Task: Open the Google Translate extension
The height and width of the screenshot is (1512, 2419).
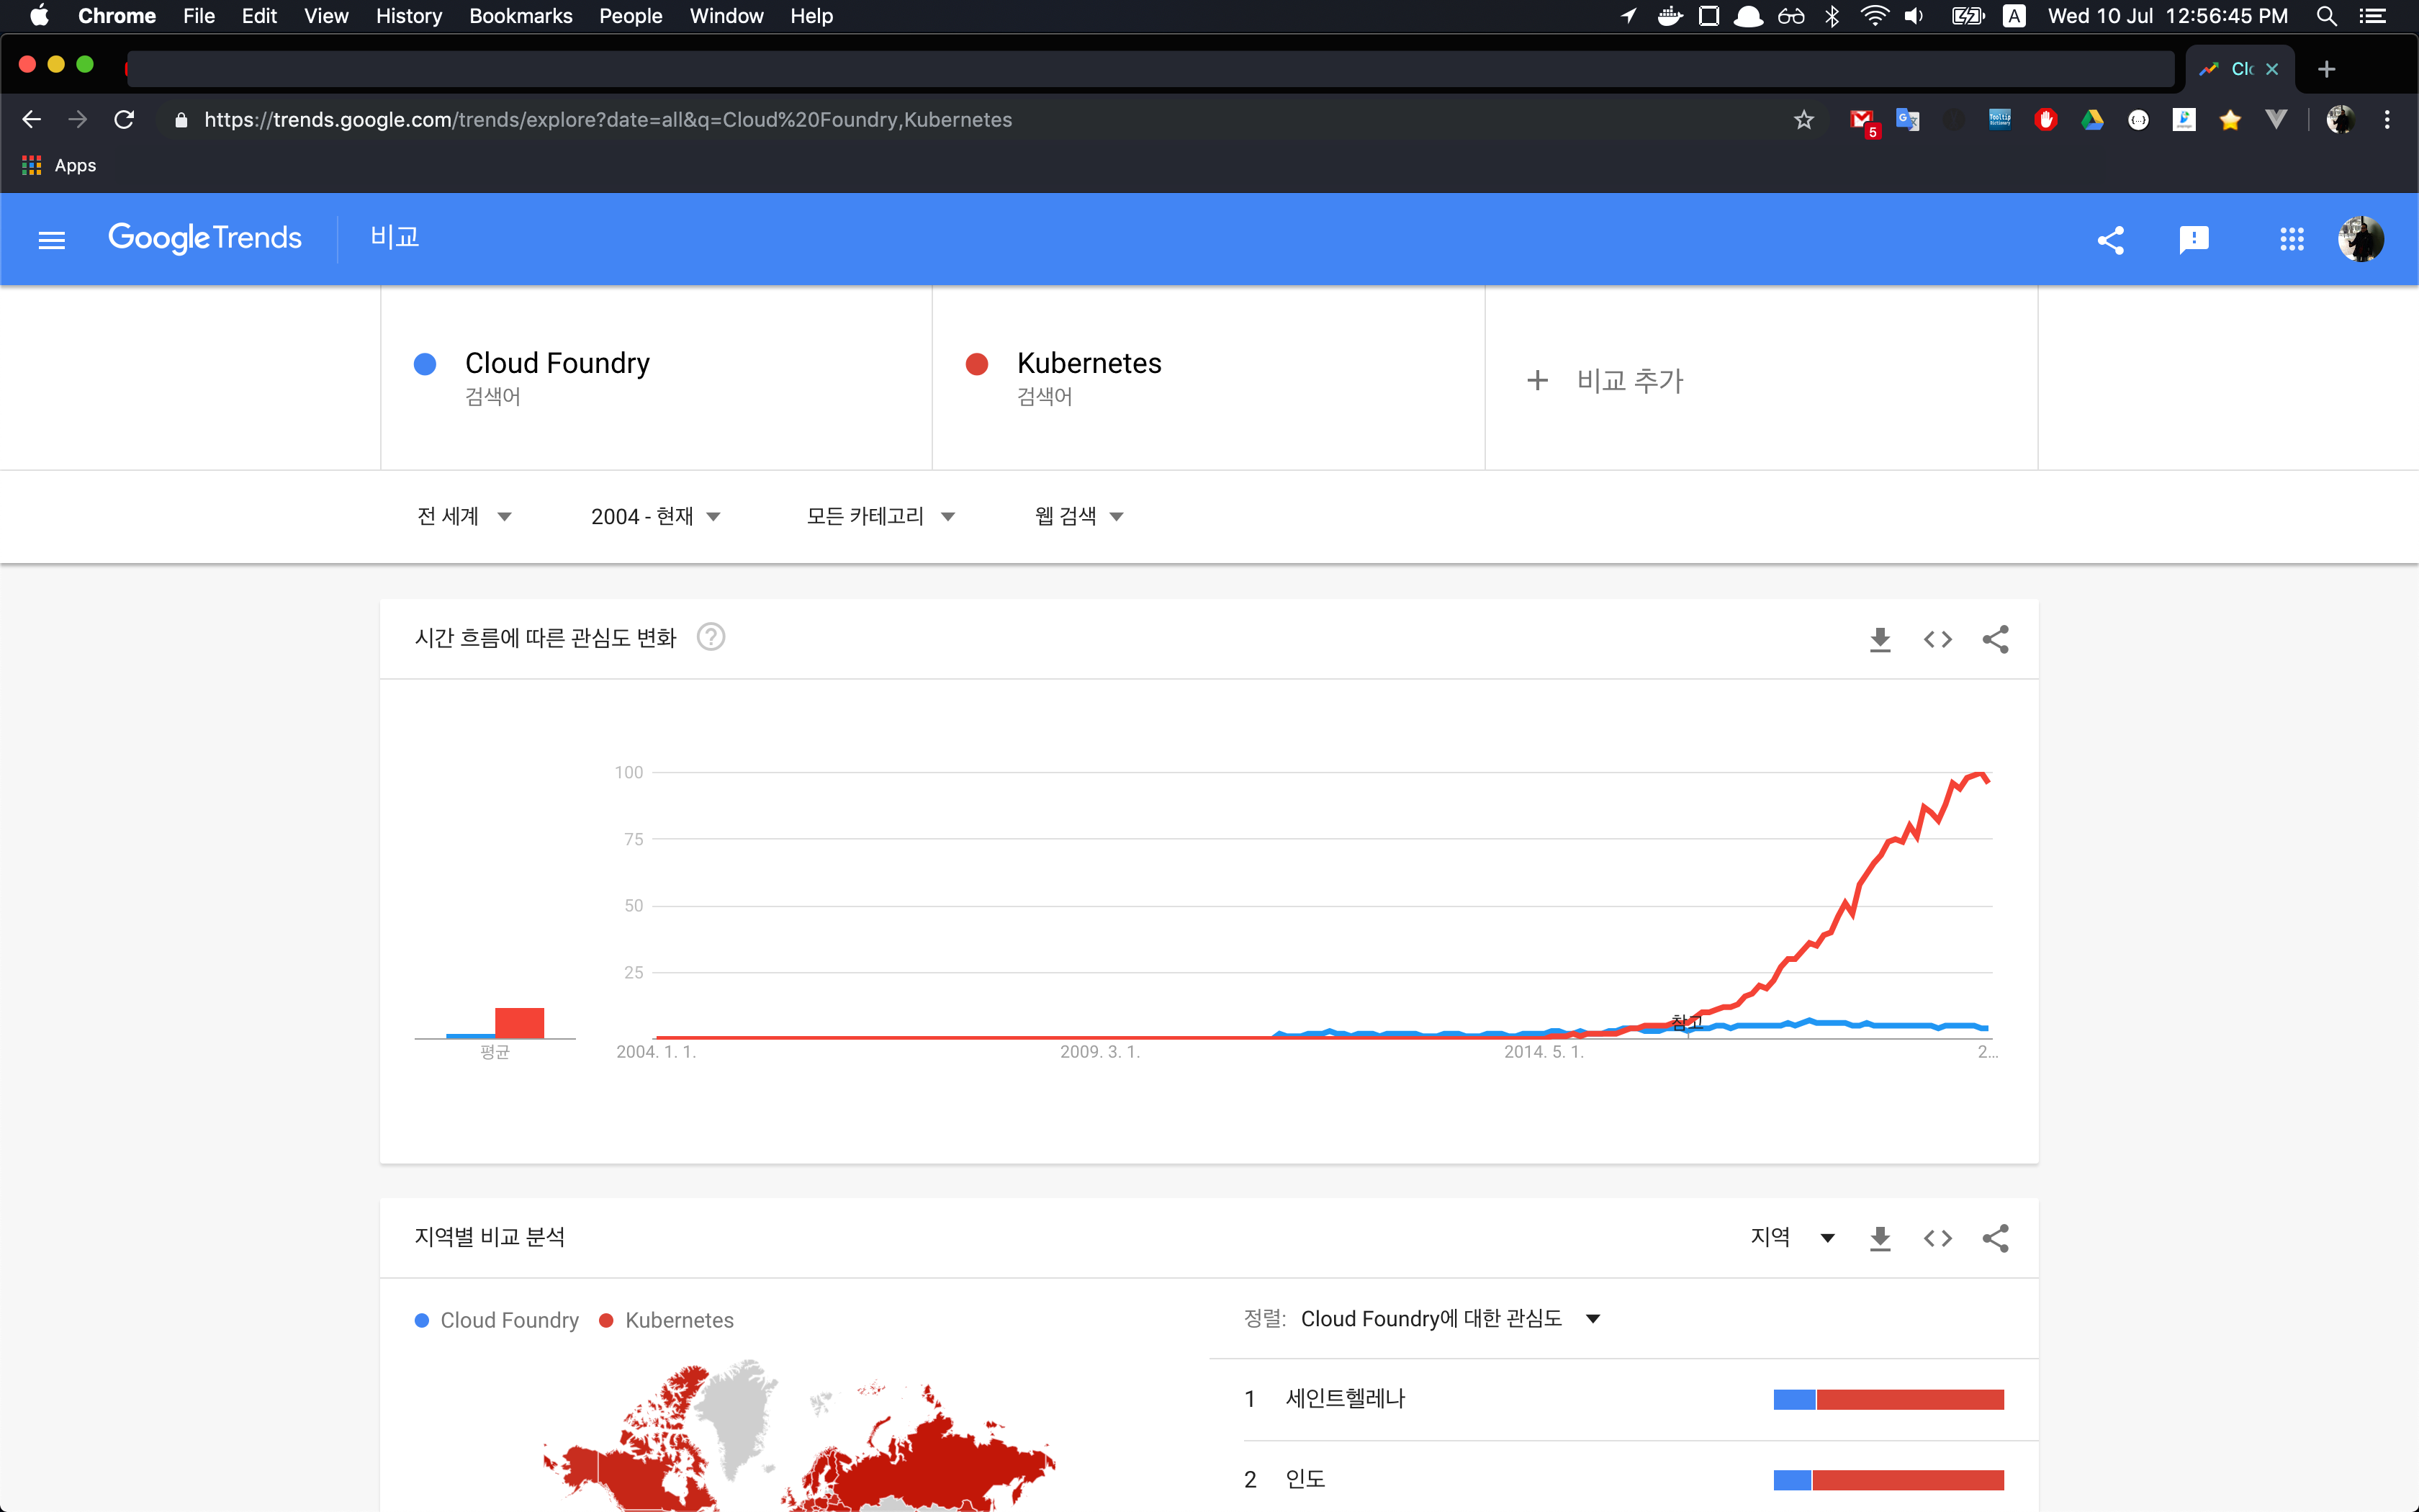Action: point(1907,120)
